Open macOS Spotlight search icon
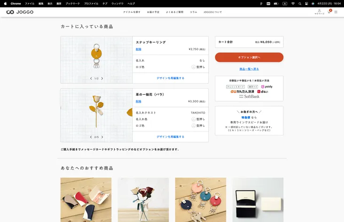 (300, 3)
